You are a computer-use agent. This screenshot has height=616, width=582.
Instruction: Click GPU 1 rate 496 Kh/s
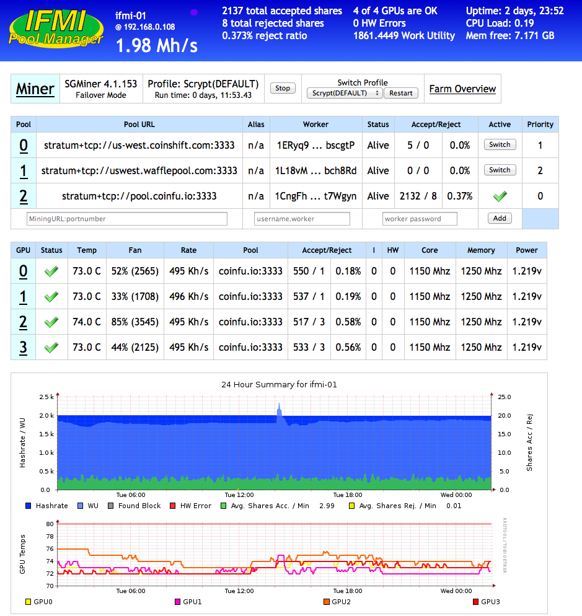[x=188, y=297]
